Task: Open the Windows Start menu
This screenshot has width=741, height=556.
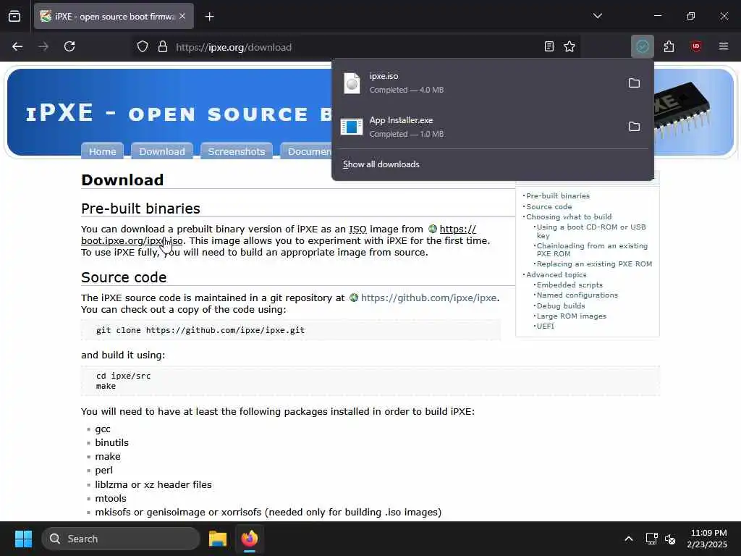Action: 23,539
